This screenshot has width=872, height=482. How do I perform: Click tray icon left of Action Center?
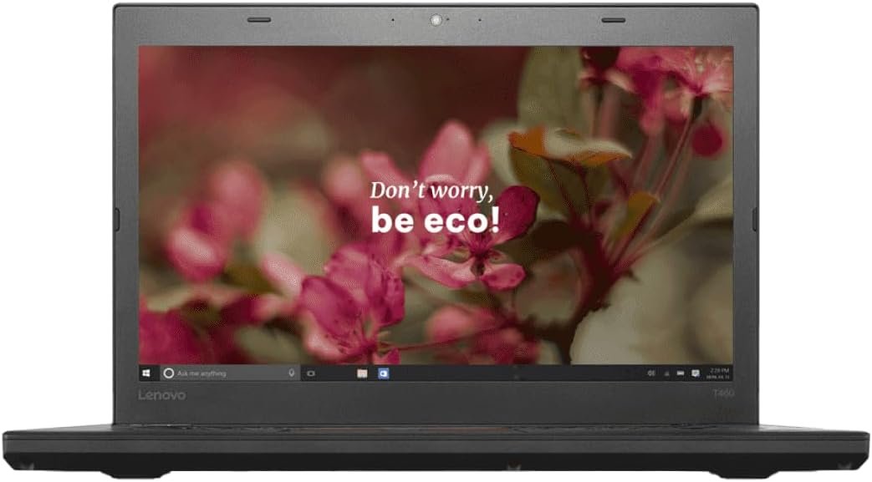(680, 373)
